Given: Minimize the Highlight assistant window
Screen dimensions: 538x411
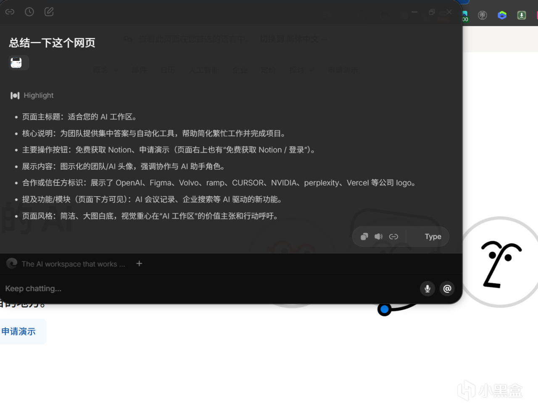Looking at the screenshot, I should [414, 12].
